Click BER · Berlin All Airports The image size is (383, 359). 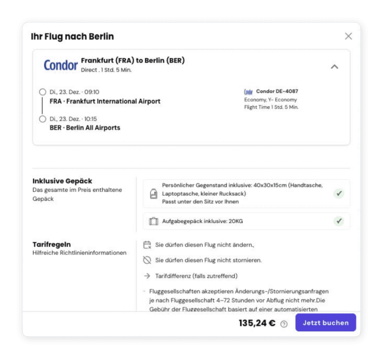coord(85,128)
